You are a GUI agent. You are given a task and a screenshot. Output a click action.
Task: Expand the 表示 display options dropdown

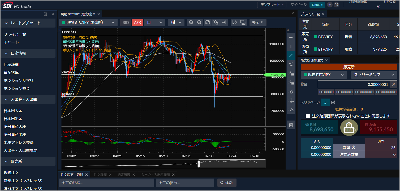coord(258,23)
